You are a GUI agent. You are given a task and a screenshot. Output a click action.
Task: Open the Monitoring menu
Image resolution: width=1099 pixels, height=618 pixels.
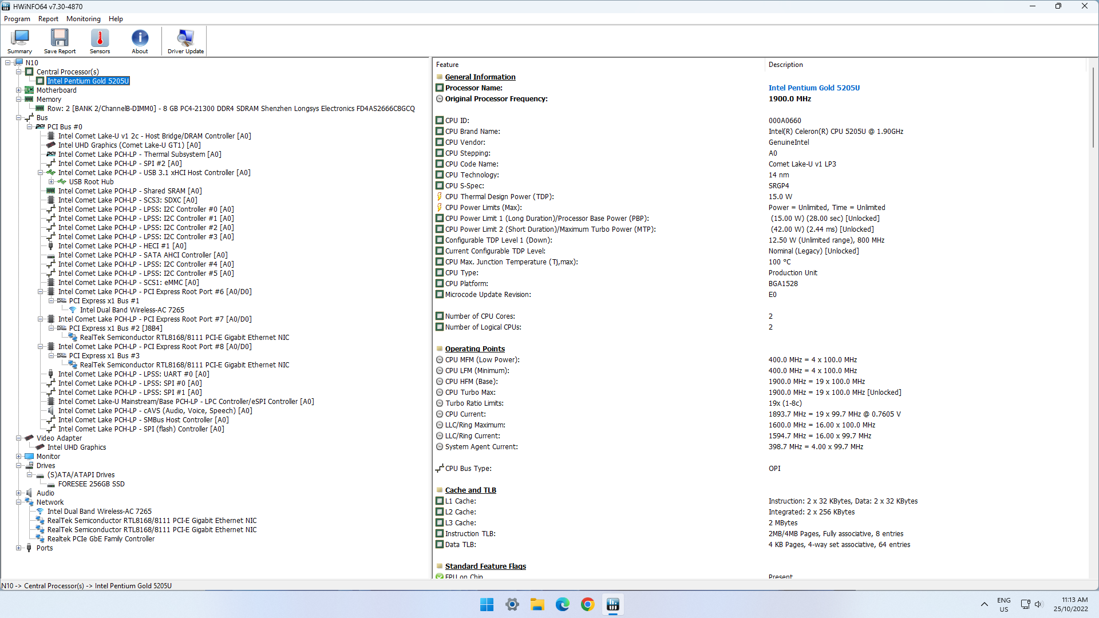pyautogui.click(x=84, y=19)
